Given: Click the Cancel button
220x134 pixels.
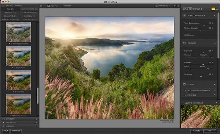Looking at the screenshot, I should click(197, 131).
